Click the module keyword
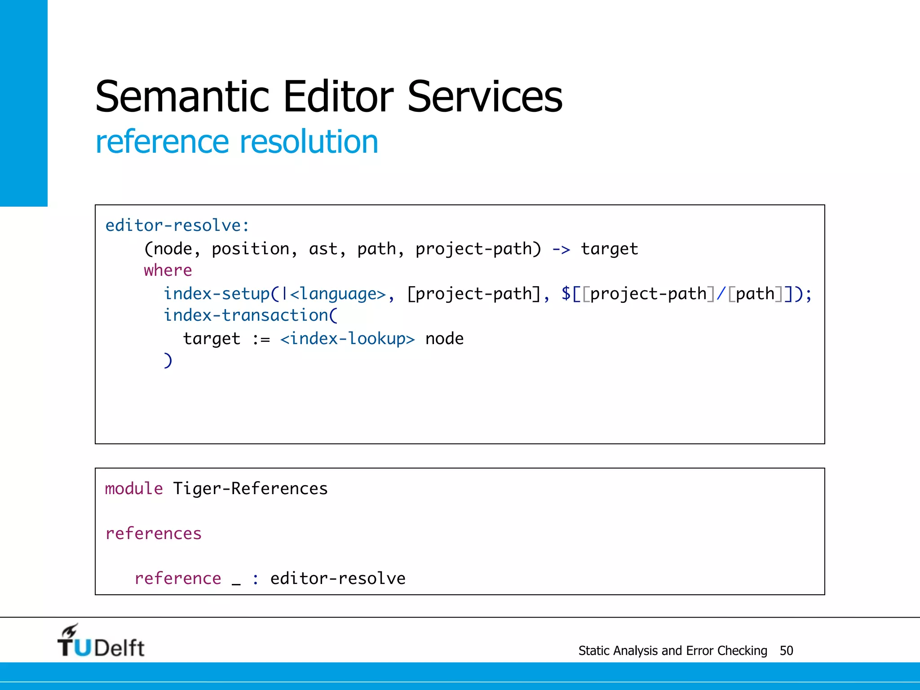 (134, 488)
